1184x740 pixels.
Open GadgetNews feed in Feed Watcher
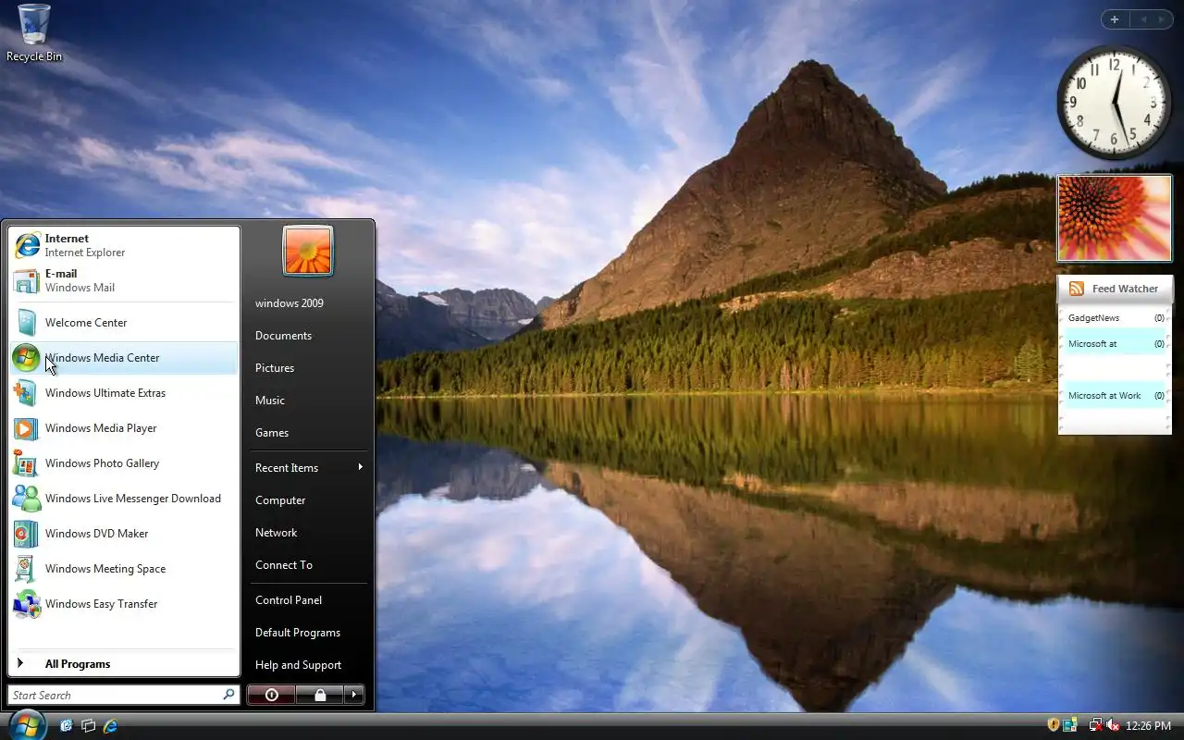(x=1116, y=318)
